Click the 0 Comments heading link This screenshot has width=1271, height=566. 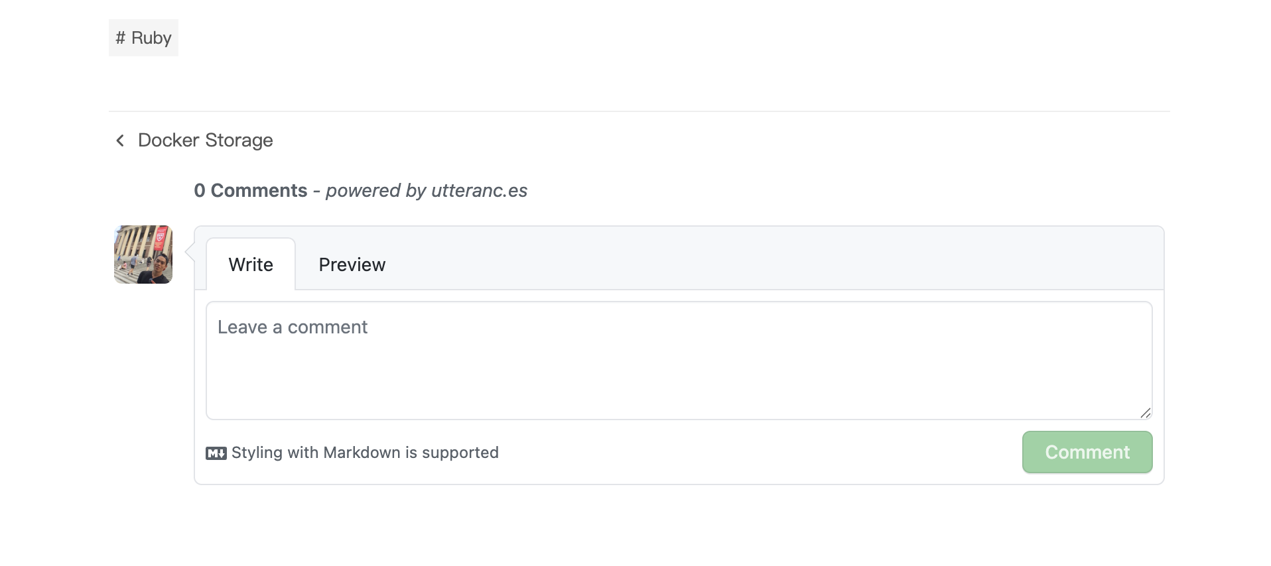251,191
